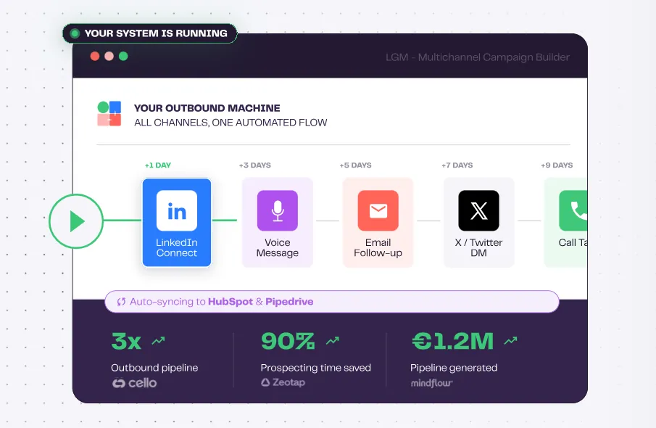Click the 90% statistic value
The height and width of the screenshot is (428, 656).
pos(288,341)
